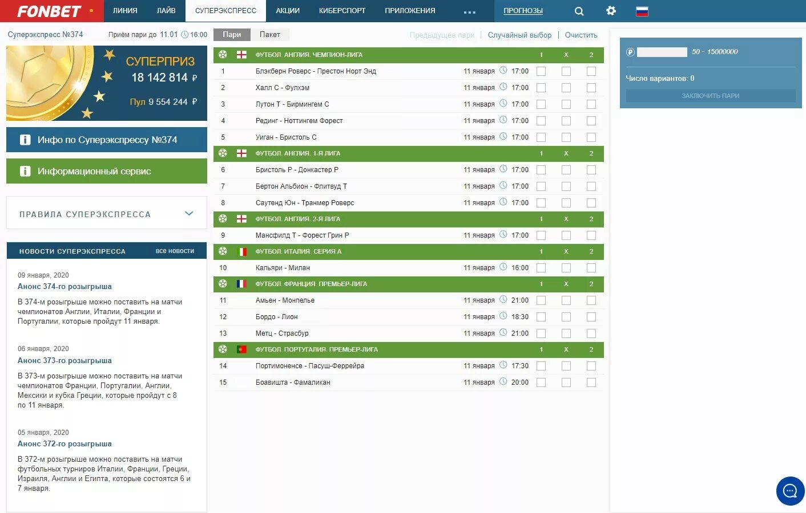The width and height of the screenshot is (806, 513).
Task: Click info icon on Информационный сервис
Action: pyautogui.click(x=25, y=171)
